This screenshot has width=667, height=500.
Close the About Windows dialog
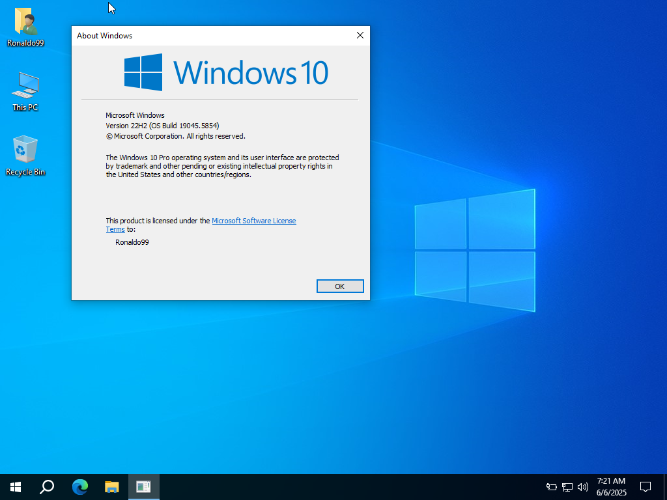pos(360,36)
